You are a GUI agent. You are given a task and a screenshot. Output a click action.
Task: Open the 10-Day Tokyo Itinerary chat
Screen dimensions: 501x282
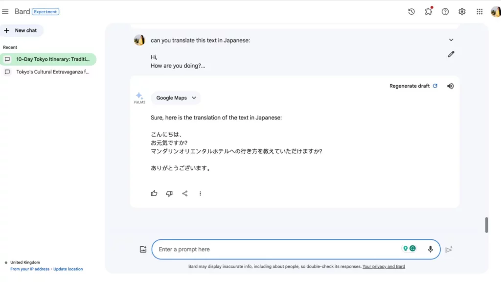pos(52,59)
